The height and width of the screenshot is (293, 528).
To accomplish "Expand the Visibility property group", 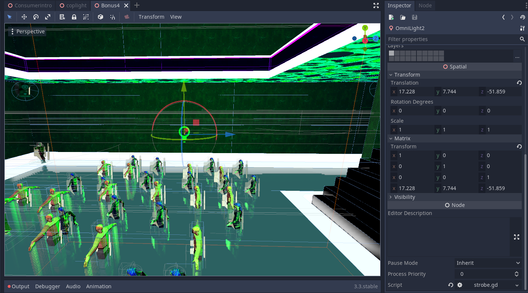I will 455,197.
